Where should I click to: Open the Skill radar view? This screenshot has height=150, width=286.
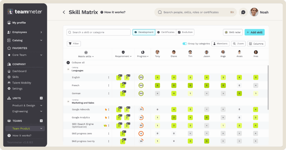[233, 32]
